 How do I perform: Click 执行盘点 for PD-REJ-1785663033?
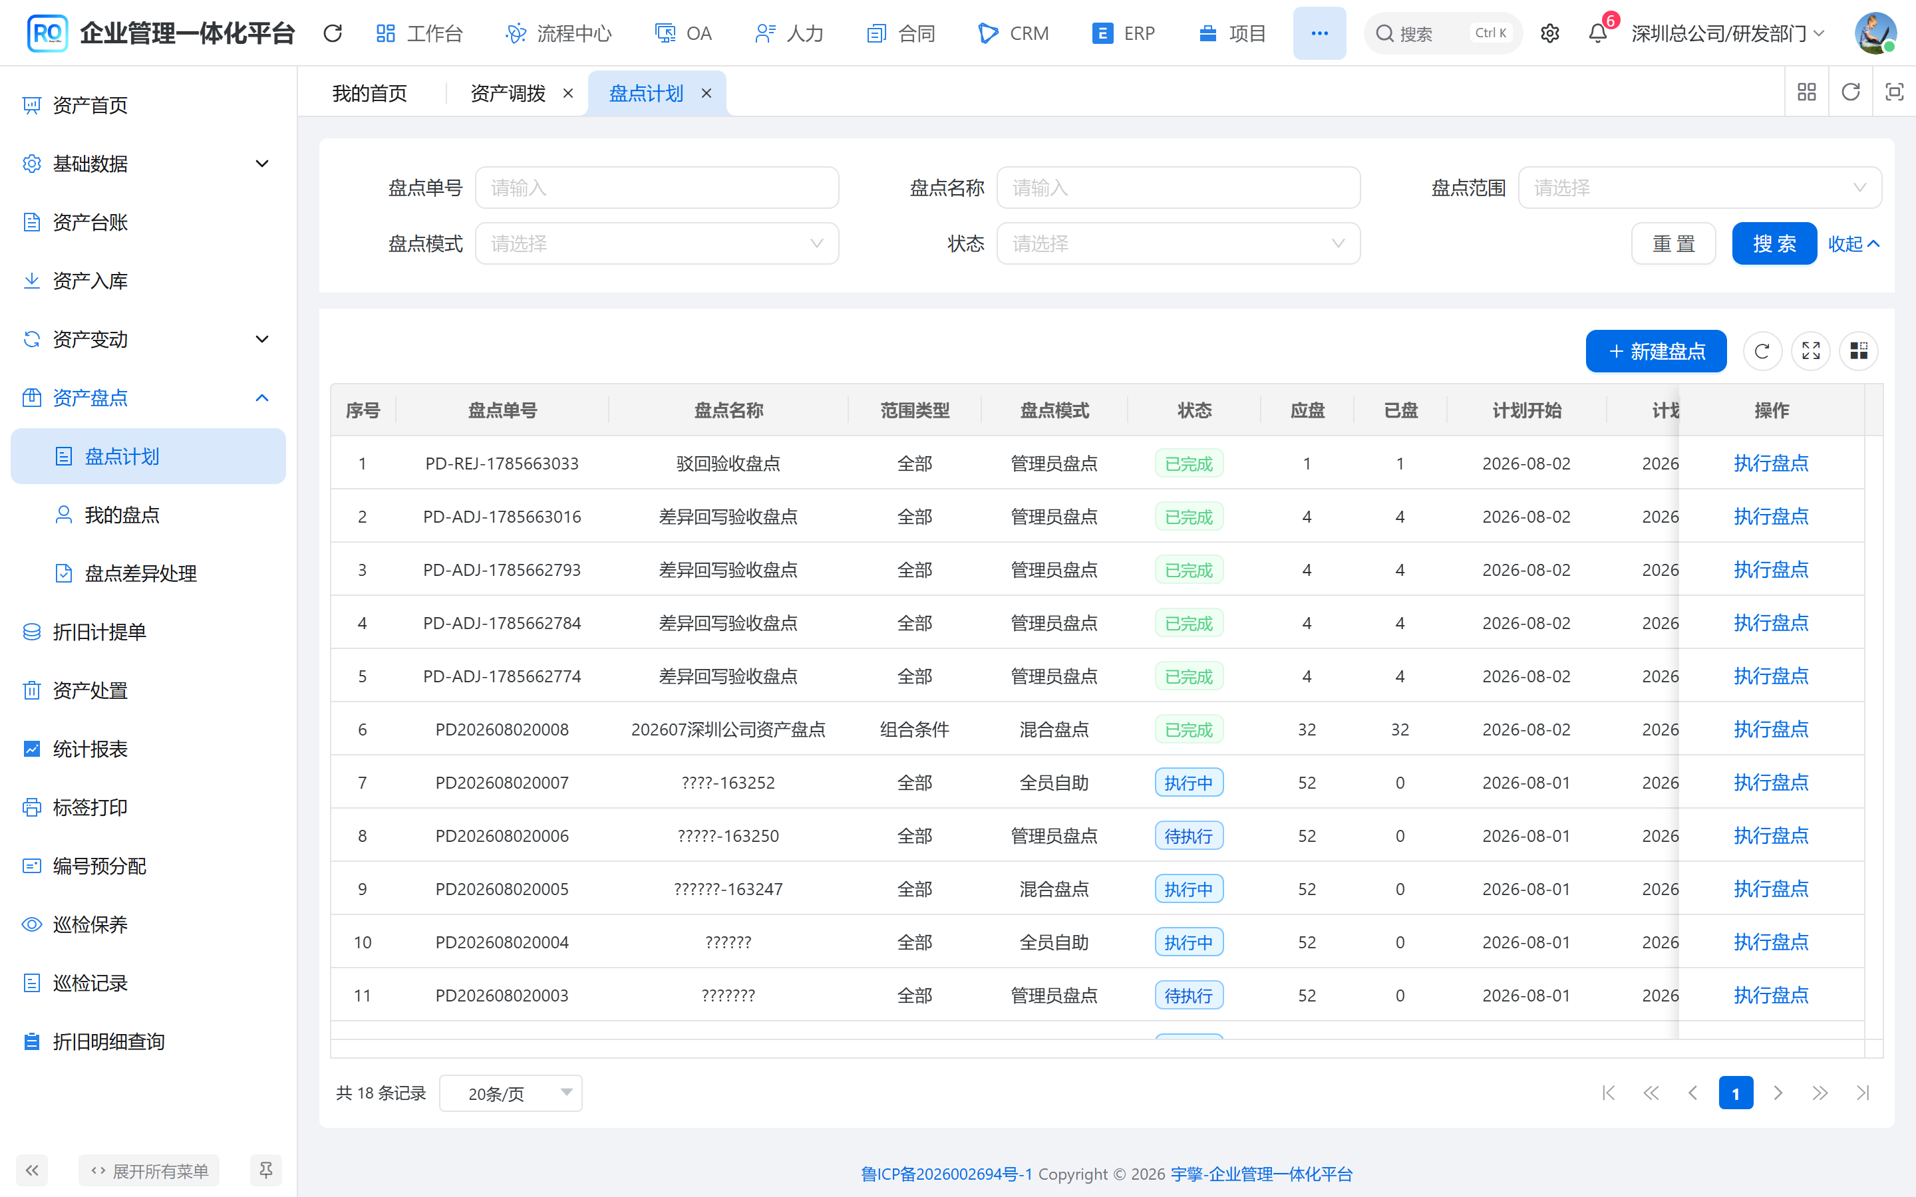point(1771,463)
